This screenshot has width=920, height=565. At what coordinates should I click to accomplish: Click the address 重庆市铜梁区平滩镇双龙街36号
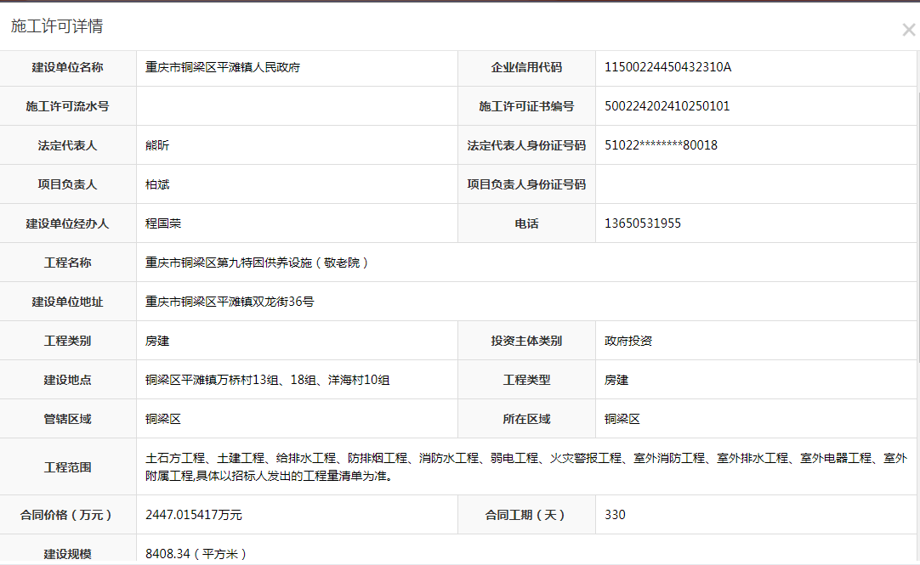pos(230,302)
